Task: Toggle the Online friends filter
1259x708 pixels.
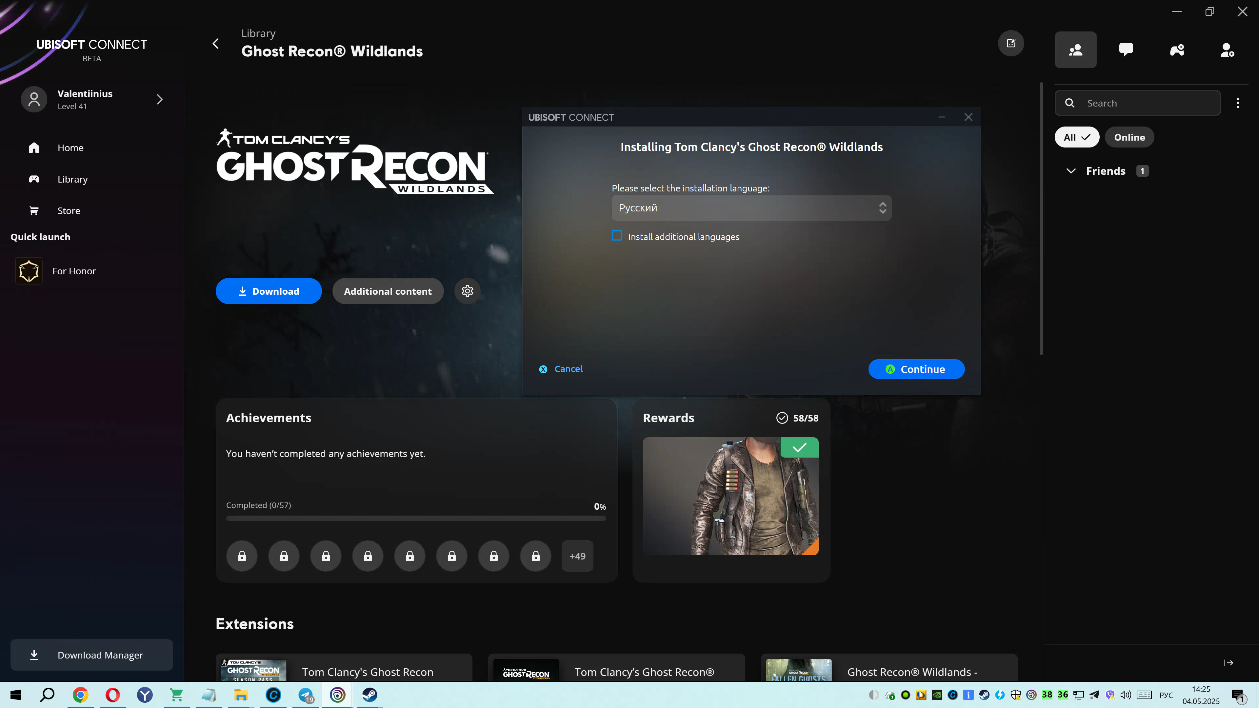Action: (1129, 137)
